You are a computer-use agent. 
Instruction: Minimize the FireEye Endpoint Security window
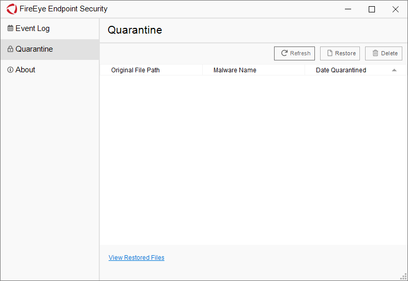(x=347, y=9)
